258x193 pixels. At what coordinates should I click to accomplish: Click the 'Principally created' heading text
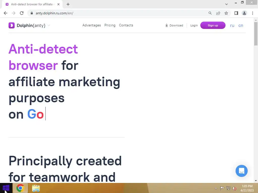click(x=65, y=161)
